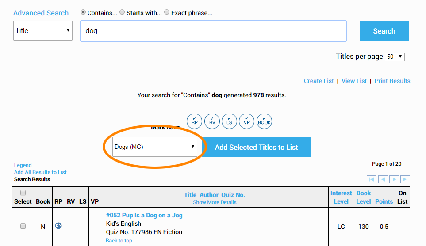Toggle the VP mark-have circle icon
The image size is (426, 246).
(246, 121)
